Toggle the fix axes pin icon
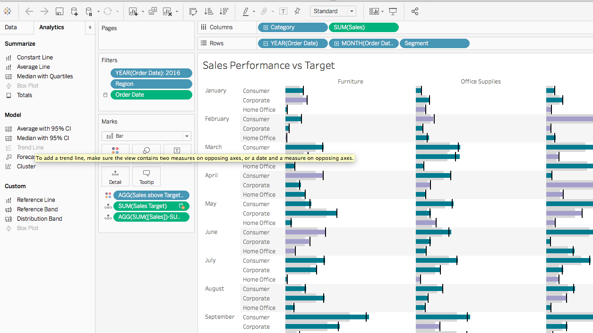Image resolution: width=593 pixels, height=333 pixels. pyautogui.click(x=297, y=11)
